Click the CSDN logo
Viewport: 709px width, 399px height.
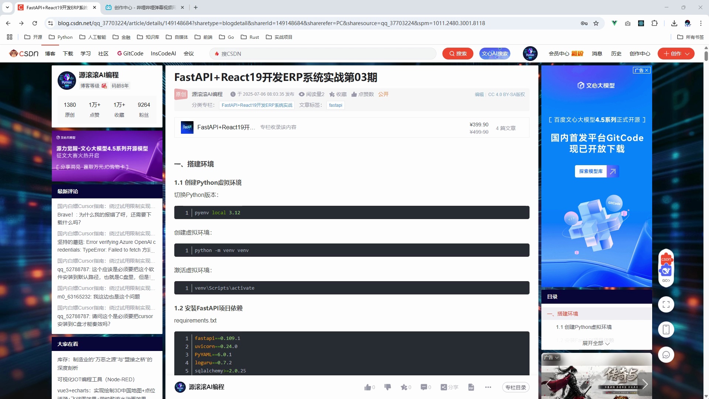point(23,53)
